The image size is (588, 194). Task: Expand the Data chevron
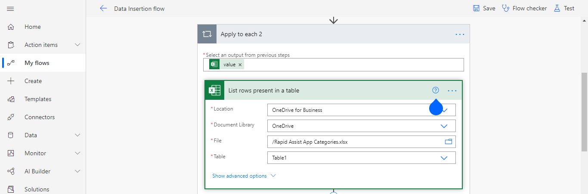coord(77,135)
